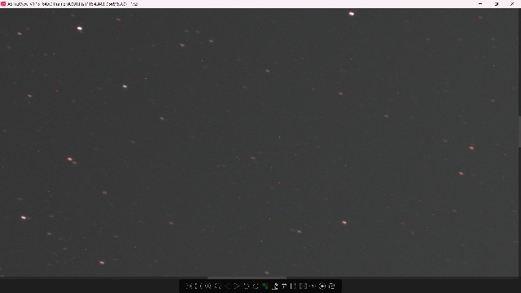521x293 pixels.
Task: Go to previous image with left arrow
Action: (x=228, y=286)
